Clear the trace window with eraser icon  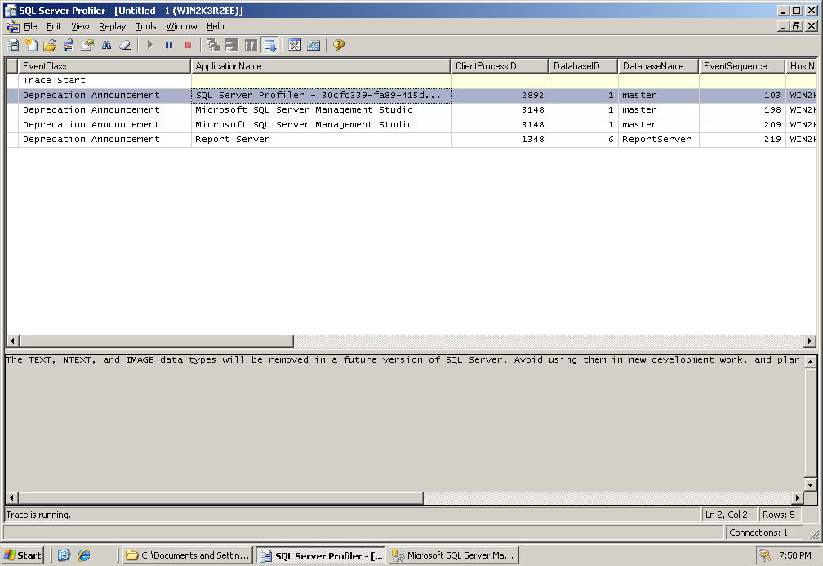point(125,45)
